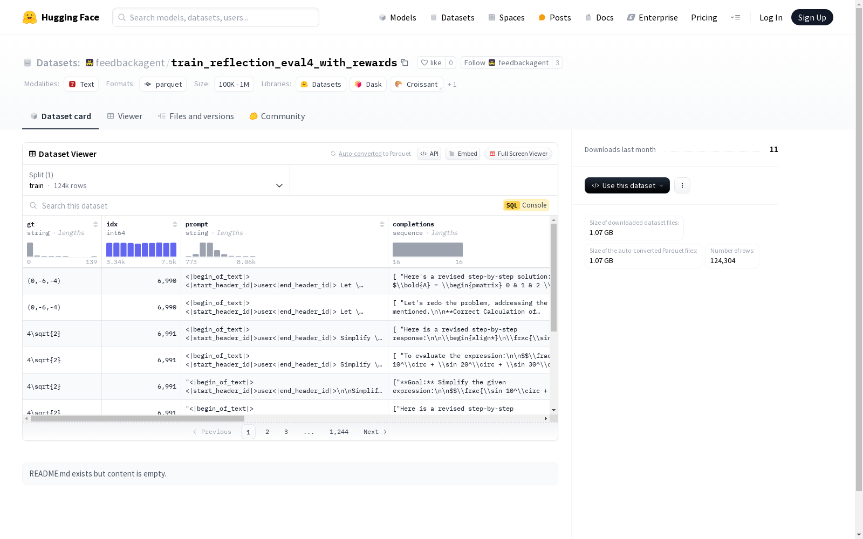The height and width of the screenshot is (539, 863).
Task: Open the extra navigation menu icon
Action: (x=735, y=17)
